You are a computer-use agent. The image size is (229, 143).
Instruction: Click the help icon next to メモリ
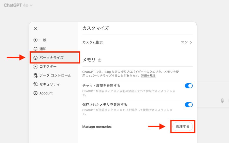(99, 60)
